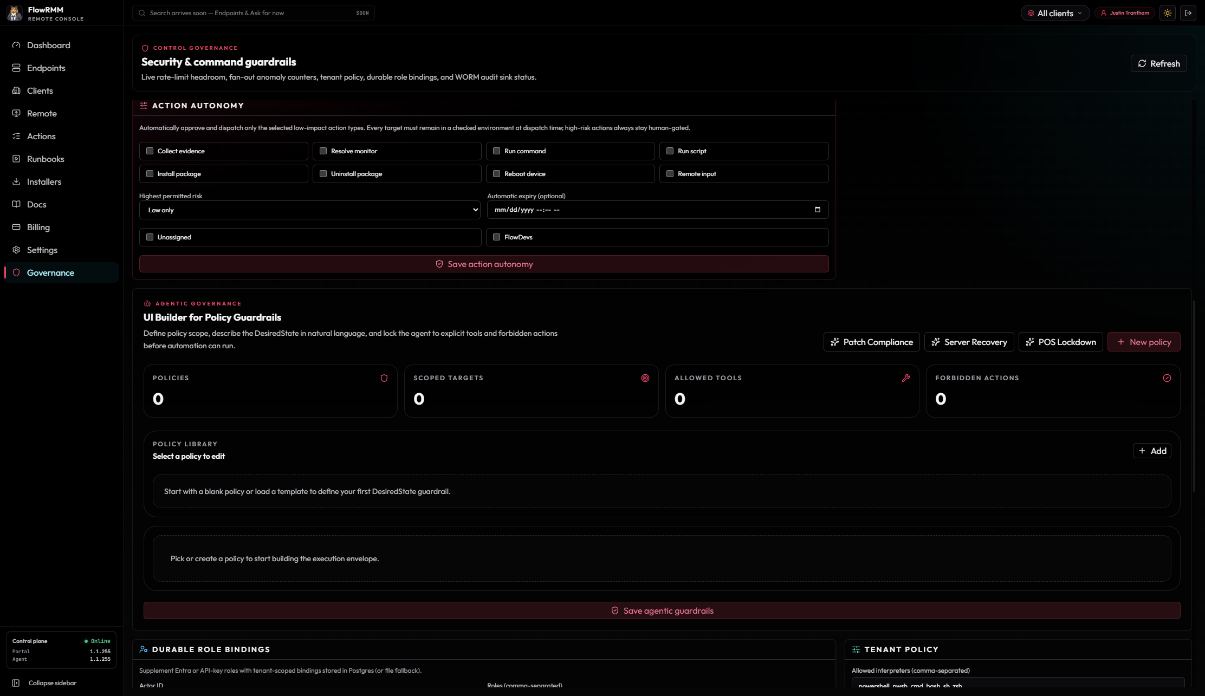Click the FlowRMM logo avatar
1205x696 pixels.
pyautogui.click(x=14, y=13)
